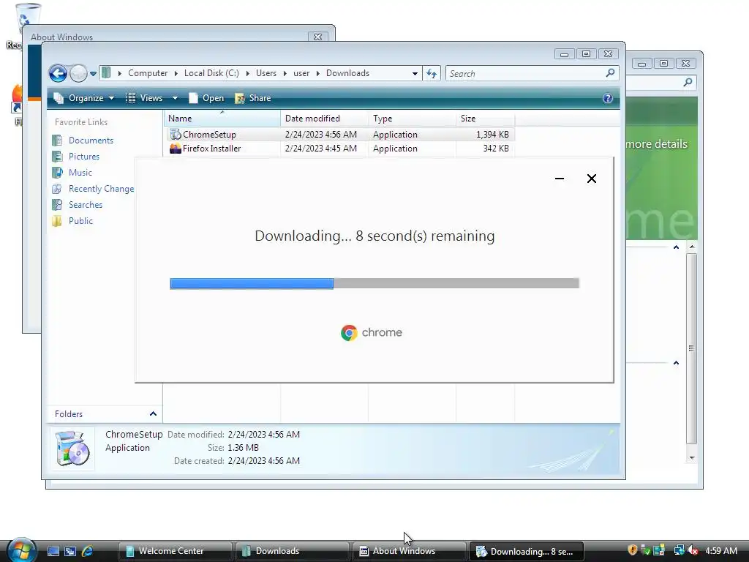Click the Share toolbar button
The image size is (749, 562).
(x=253, y=98)
